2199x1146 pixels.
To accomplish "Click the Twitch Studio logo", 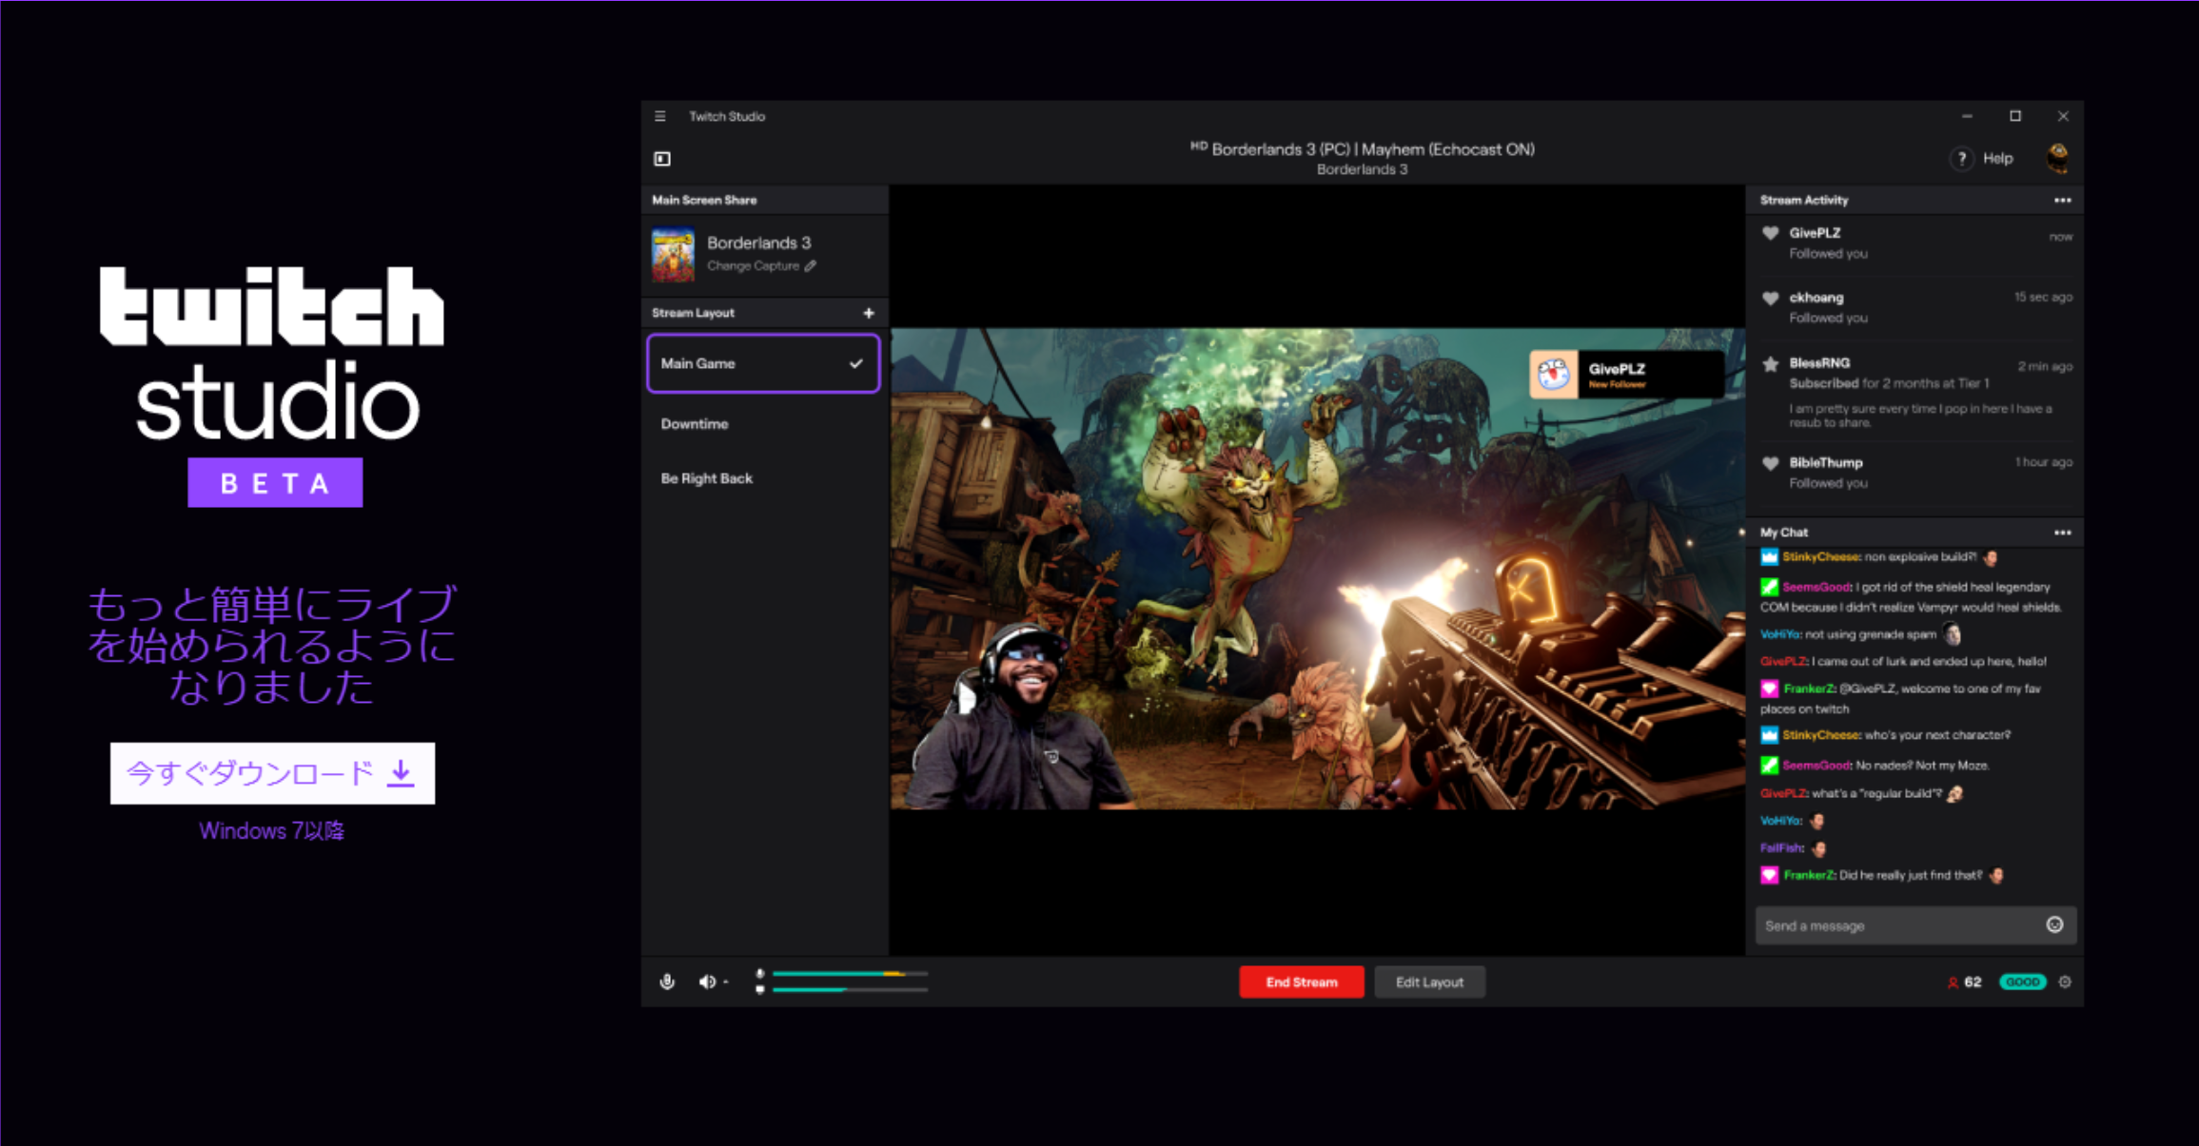I will (273, 385).
